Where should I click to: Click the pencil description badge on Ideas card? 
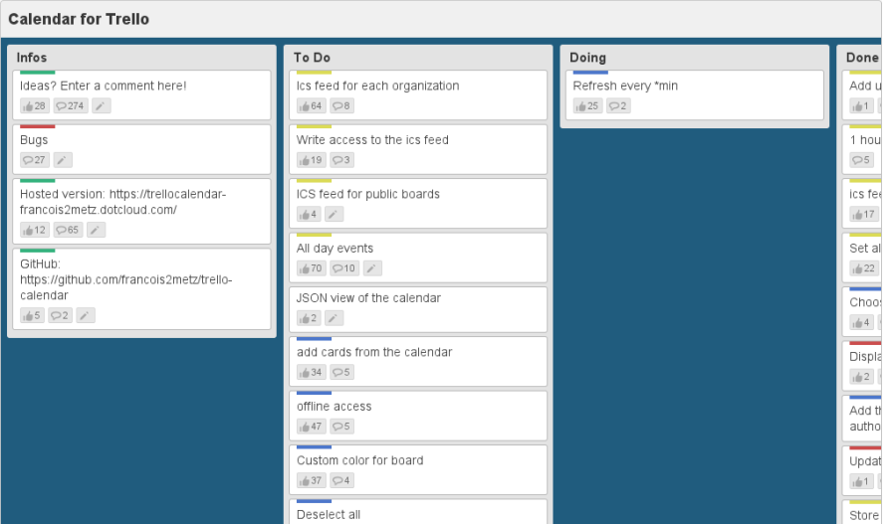coord(102,106)
